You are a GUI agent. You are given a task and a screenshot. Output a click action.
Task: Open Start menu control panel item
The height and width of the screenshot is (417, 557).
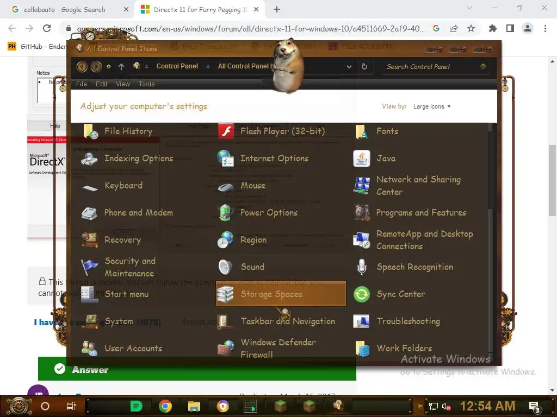pyautogui.click(x=115, y=294)
